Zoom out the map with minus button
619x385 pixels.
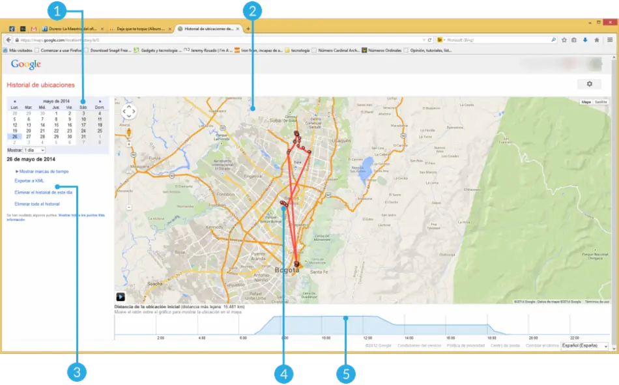[x=129, y=207]
